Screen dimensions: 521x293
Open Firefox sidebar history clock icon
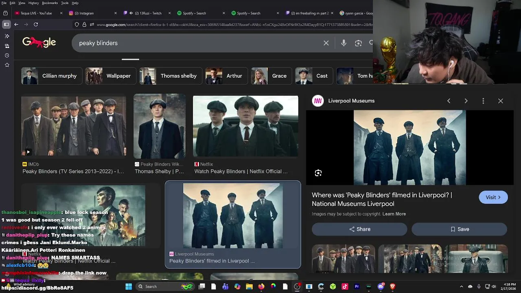point(7,55)
